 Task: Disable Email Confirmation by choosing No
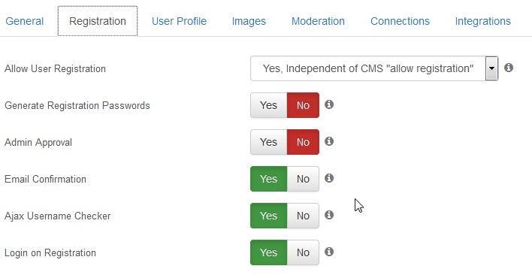[x=303, y=179]
